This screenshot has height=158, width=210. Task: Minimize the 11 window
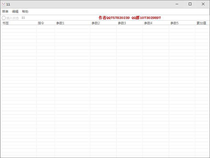[177, 4]
